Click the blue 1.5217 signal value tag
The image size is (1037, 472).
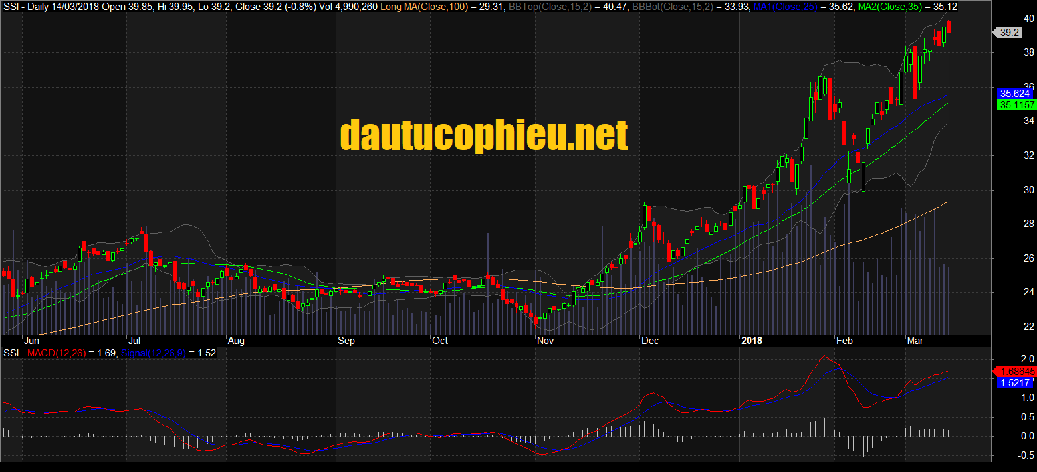[x=1014, y=383]
